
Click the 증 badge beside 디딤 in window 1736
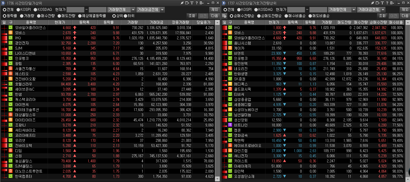11,151
